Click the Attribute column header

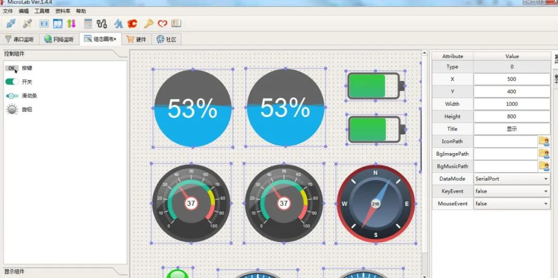(453, 56)
